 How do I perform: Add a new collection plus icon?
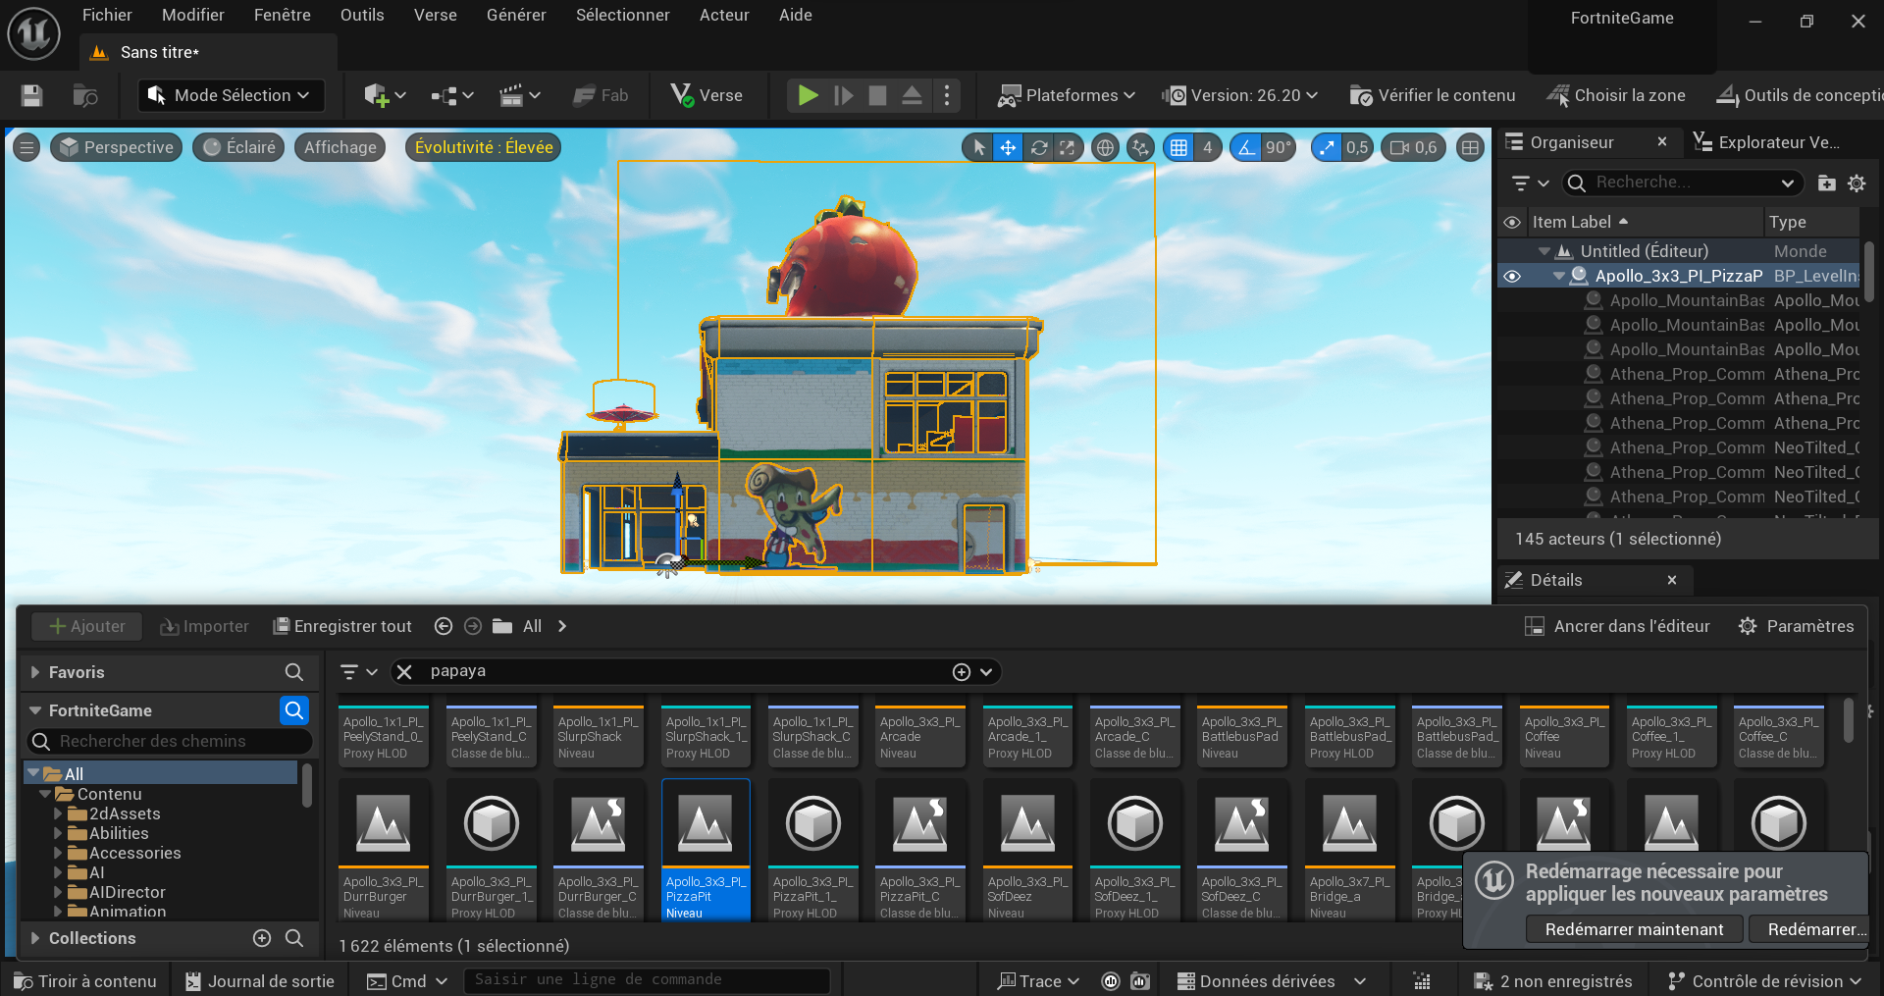coord(262,938)
